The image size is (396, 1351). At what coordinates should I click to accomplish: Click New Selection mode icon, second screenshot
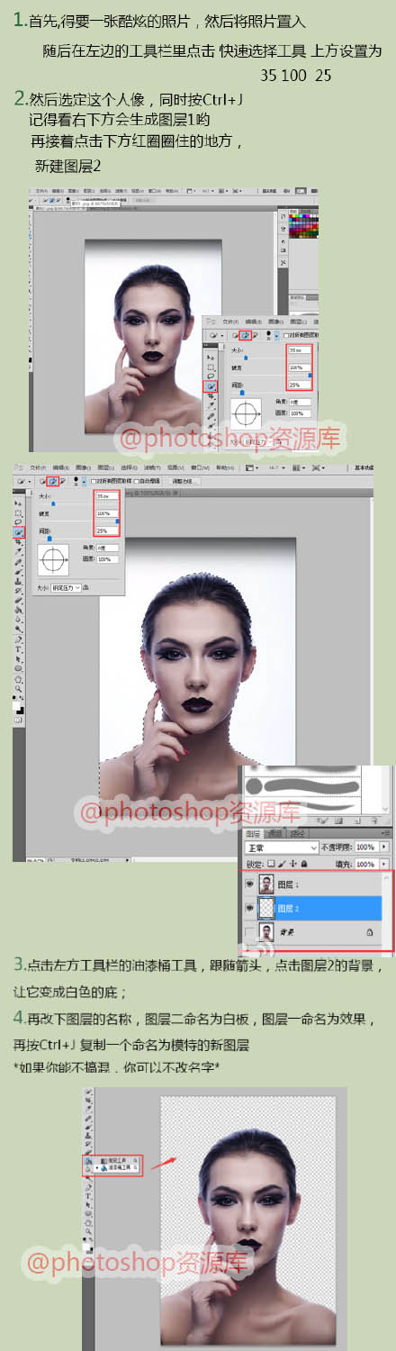pyautogui.click(x=42, y=480)
